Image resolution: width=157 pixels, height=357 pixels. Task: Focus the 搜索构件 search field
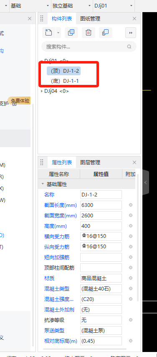89,47
